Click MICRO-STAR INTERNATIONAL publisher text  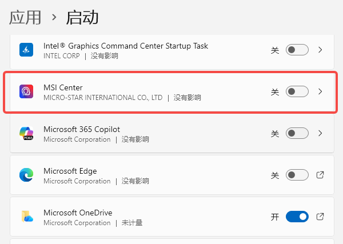[103, 98]
